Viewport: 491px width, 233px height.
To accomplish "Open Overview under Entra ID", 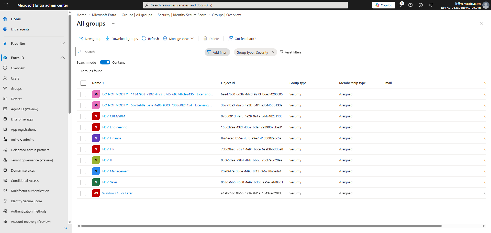I will [x=18, y=68].
